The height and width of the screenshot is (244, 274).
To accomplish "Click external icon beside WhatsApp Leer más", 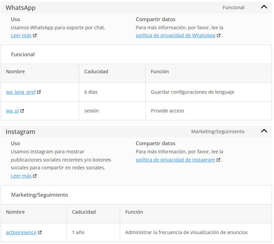I will click(x=35, y=35).
